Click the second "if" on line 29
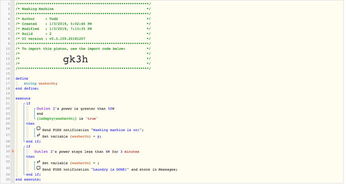Viewport: 346px width, 184px height. pos(28,146)
